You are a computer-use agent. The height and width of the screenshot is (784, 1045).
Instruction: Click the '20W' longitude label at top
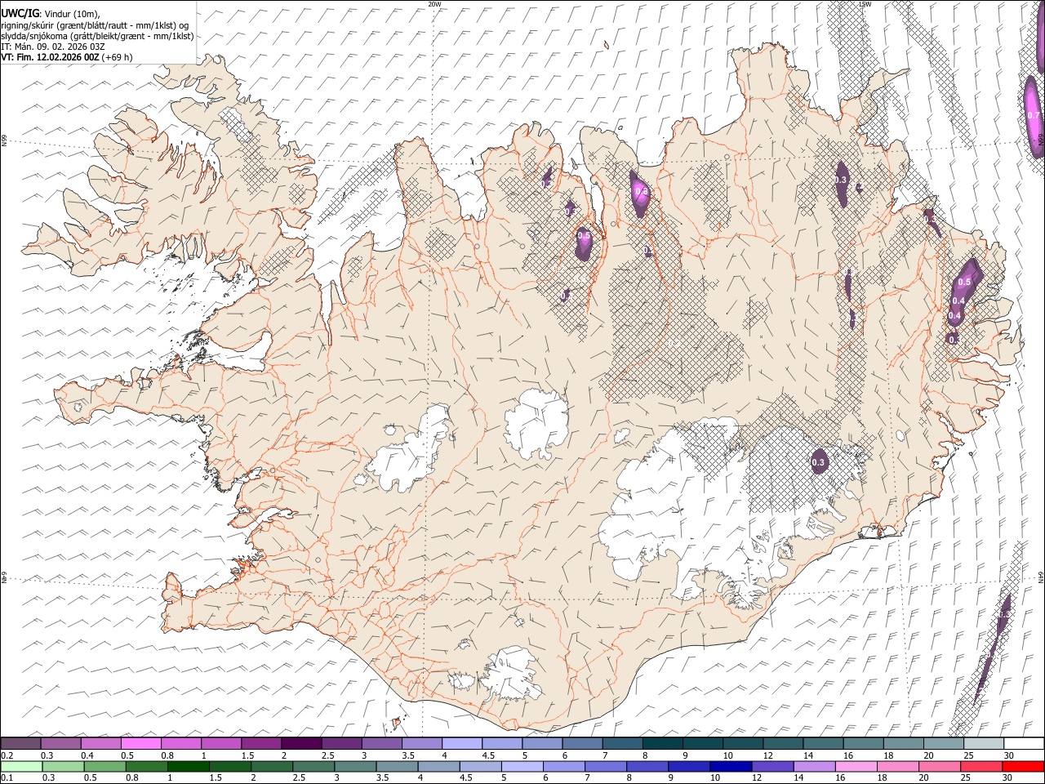click(x=434, y=4)
